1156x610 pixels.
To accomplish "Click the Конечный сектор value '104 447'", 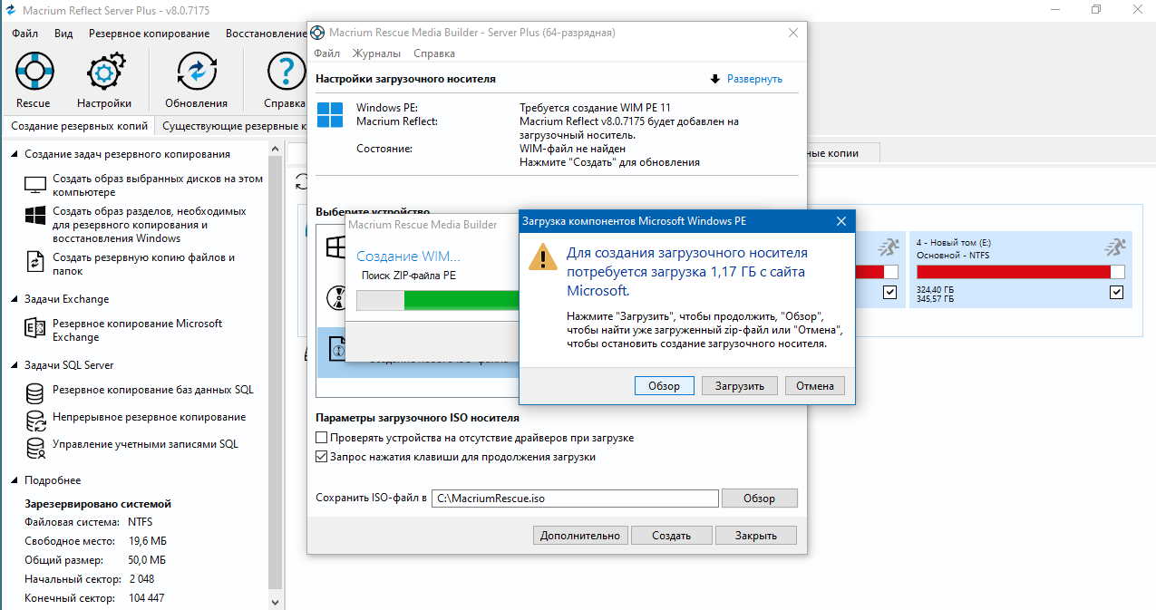I will pyautogui.click(x=147, y=598).
